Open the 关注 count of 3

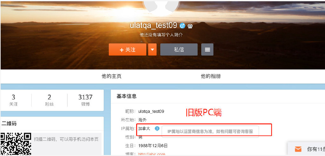[13, 100]
